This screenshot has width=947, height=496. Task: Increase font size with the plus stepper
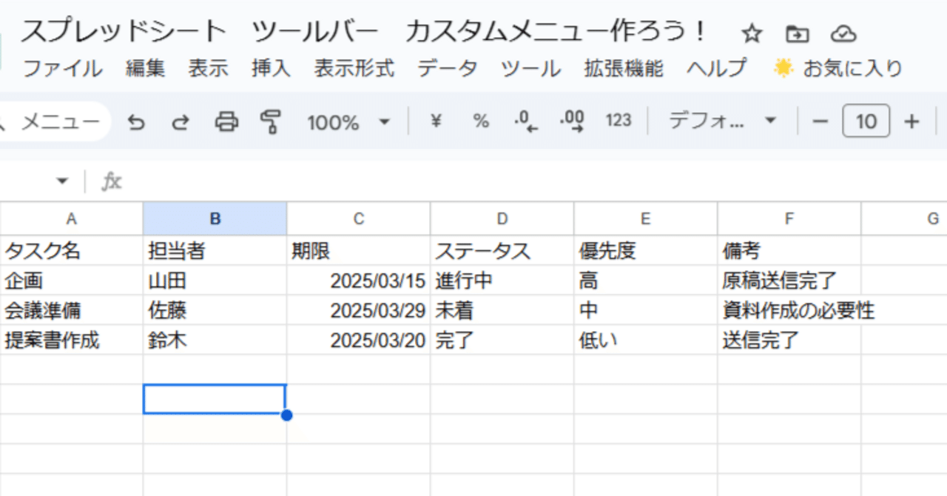(911, 121)
